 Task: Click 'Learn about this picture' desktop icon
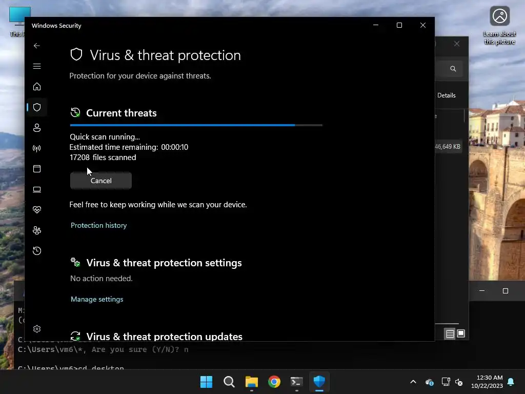coord(499,26)
